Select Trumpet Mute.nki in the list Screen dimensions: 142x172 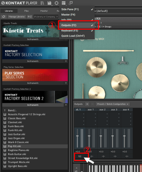(35, 162)
